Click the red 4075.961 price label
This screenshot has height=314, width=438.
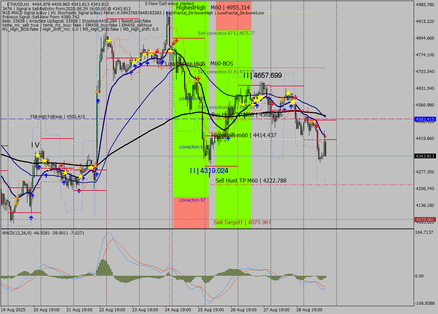424,219
